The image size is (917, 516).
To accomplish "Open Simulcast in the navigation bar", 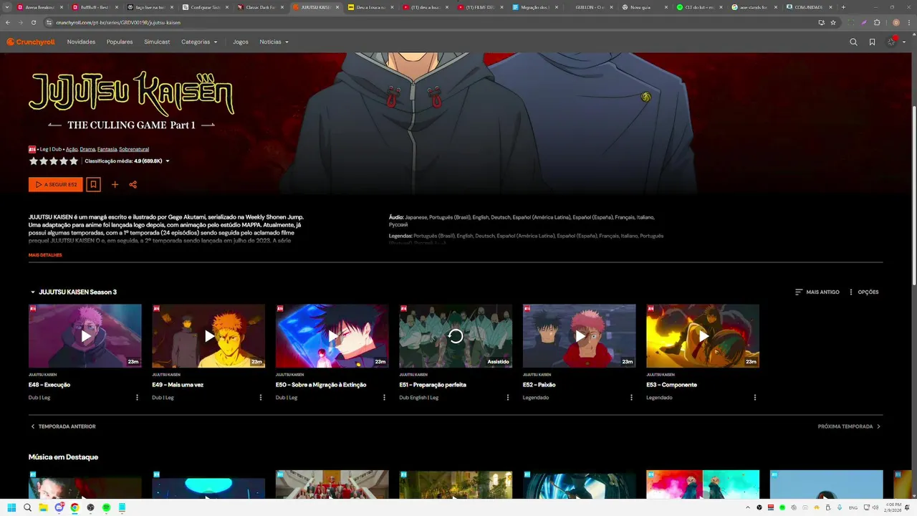I will [x=157, y=42].
